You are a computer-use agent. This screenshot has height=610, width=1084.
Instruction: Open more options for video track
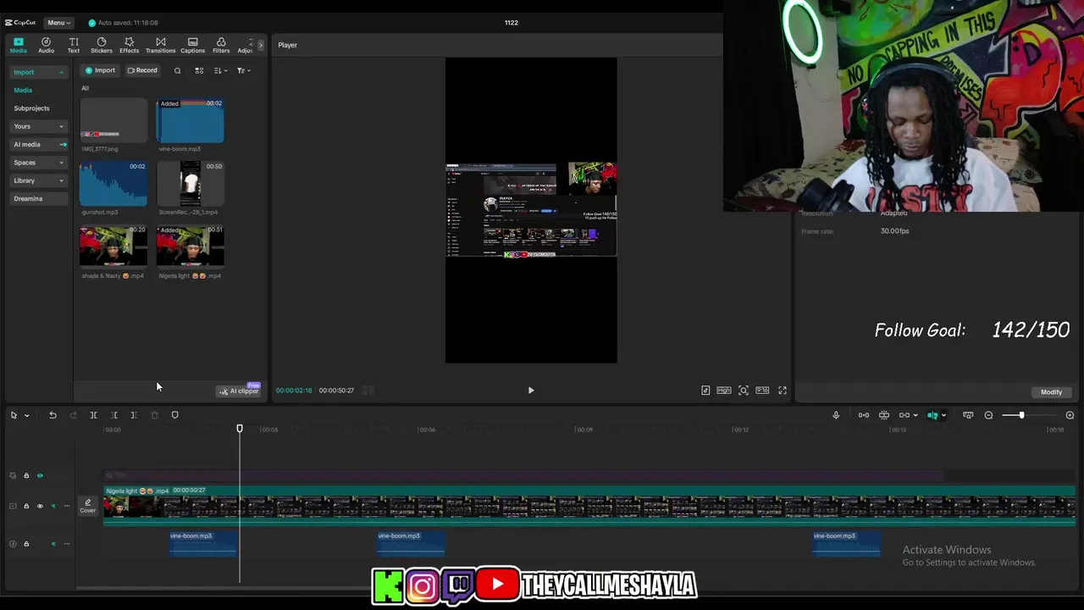[x=67, y=507]
